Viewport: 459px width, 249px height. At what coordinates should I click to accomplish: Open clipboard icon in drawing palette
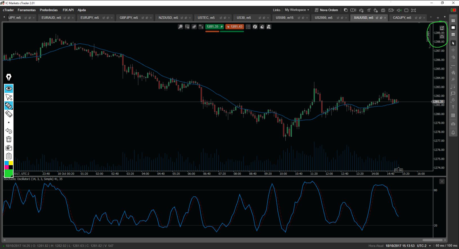click(9, 156)
